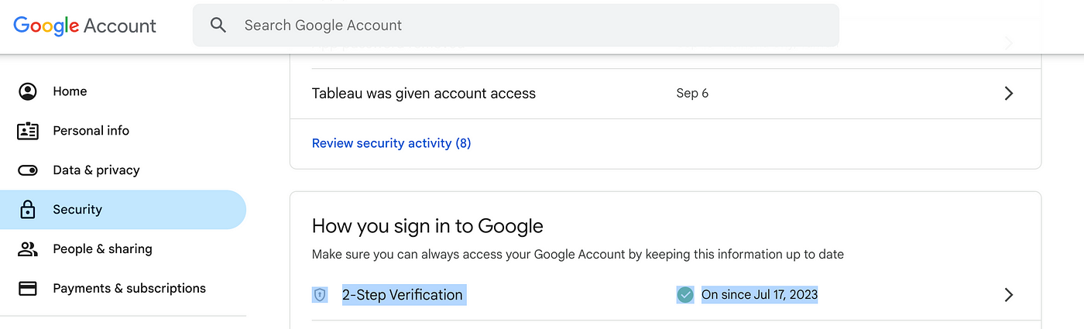Expand the partially hidden top row chevron
This screenshot has height=329, width=1084.
click(1008, 43)
